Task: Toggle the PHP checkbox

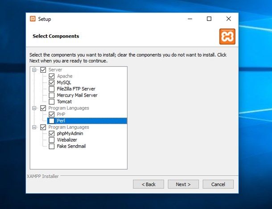Action: coord(52,115)
